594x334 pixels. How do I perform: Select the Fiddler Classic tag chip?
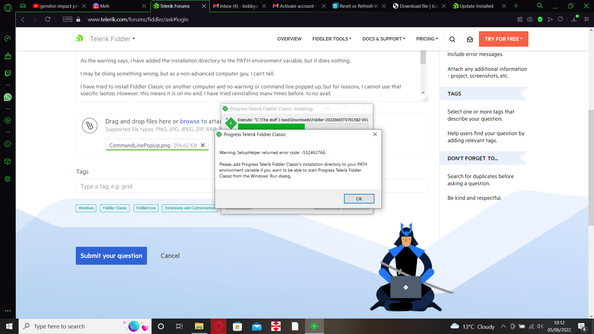coord(115,208)
